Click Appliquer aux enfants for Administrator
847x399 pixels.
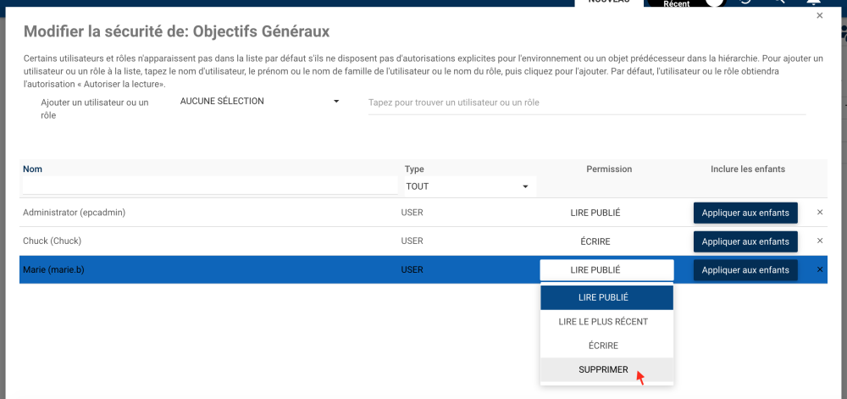click(745, 213)
